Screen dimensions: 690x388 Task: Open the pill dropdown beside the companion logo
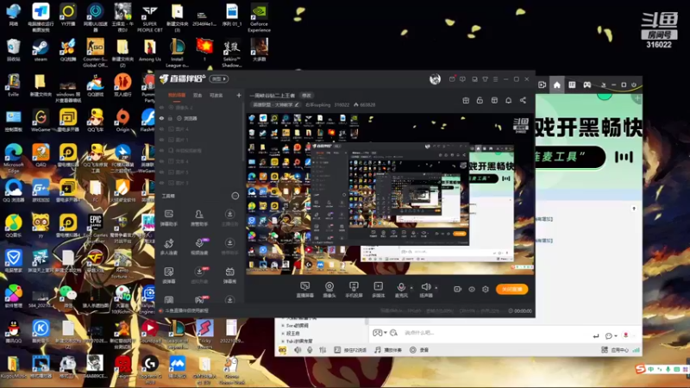[219, 78]
